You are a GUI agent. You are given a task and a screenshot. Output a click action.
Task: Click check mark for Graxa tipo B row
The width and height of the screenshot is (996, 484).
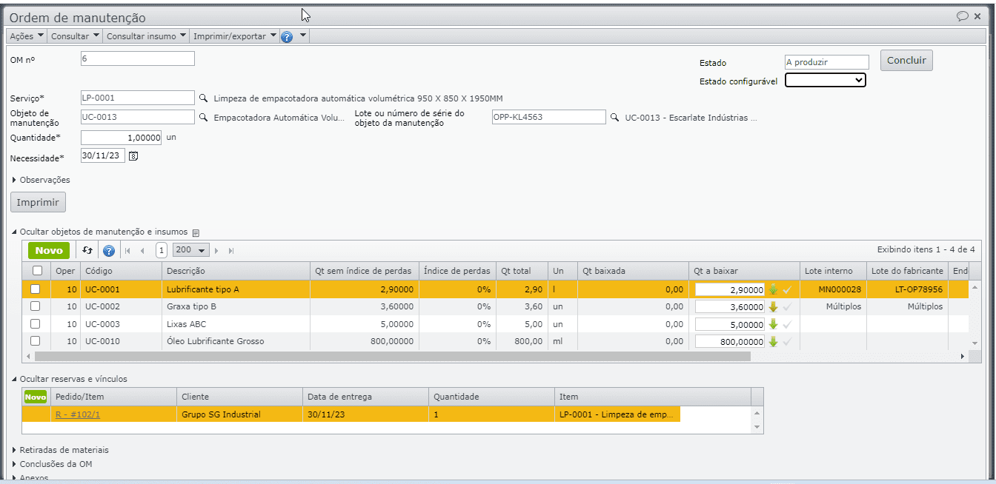click(x=787, y=306)
